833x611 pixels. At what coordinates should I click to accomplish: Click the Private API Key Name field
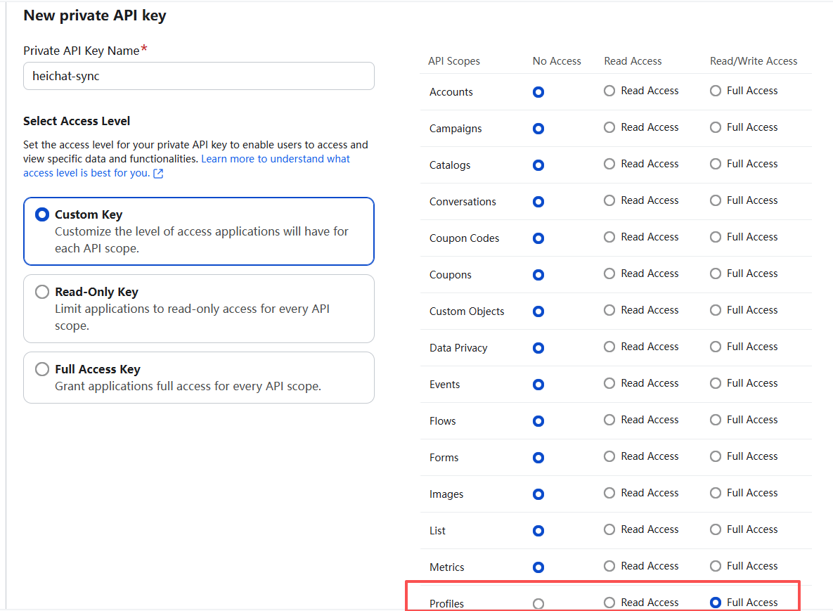click(x=198, y=76)
